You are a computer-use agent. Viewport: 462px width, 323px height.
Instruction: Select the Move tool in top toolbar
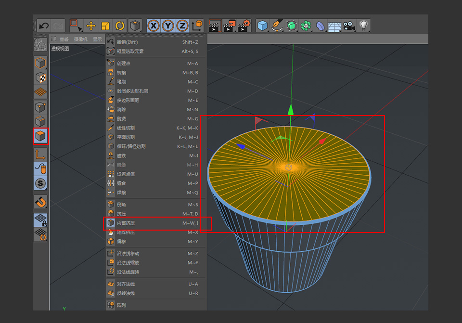[90, 26]
